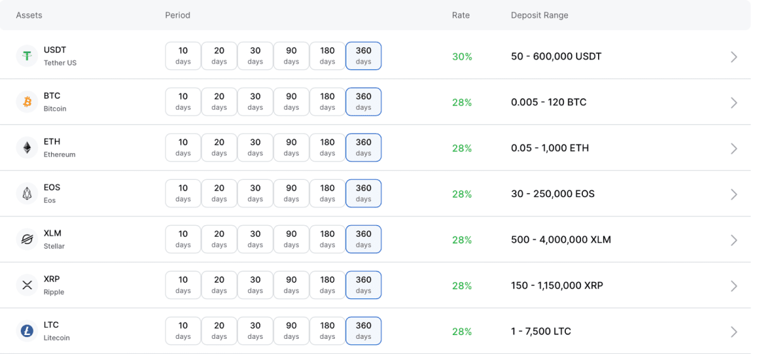Click the EOS token icon
The height and width of the screenshot is (354, 757).
27,194
